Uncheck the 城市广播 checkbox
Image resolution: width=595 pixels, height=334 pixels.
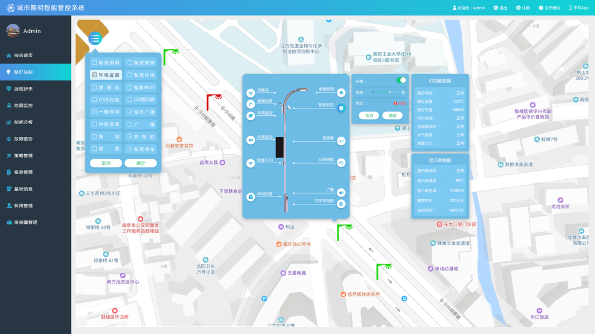(x=130, y=112)
